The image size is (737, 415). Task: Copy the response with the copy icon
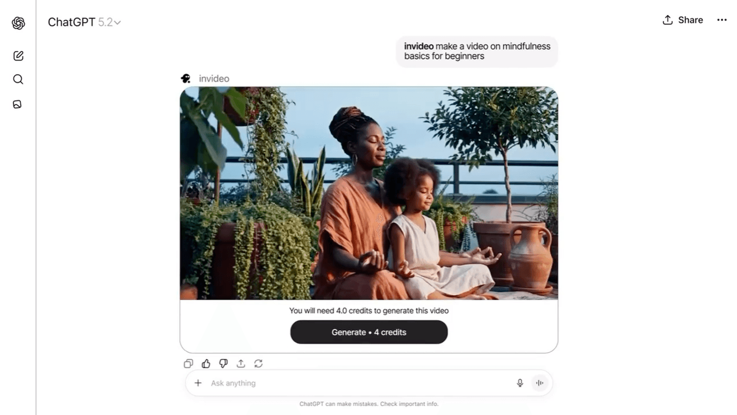point(188,364)
